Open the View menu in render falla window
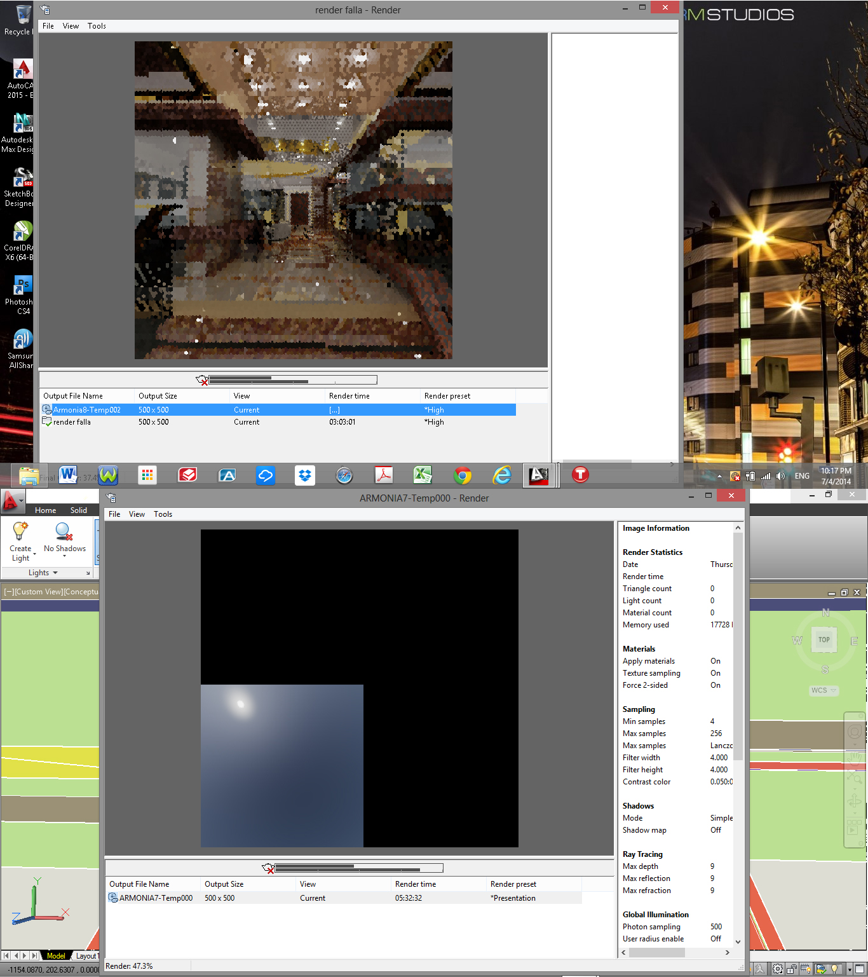The width and height of the screenshot is (868, 977). pos(71,26)
